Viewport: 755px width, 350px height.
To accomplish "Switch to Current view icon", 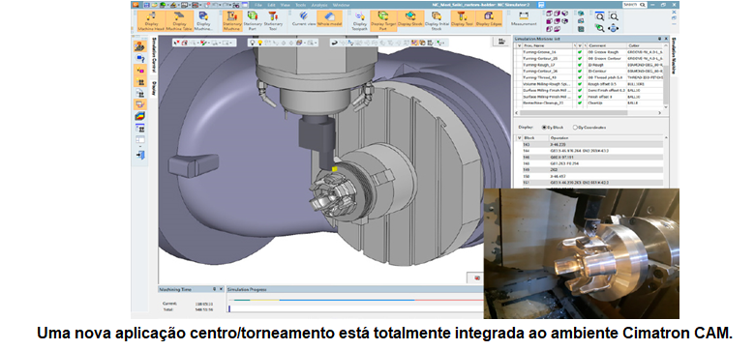I will pyautogui.click(x=303, y=18).
